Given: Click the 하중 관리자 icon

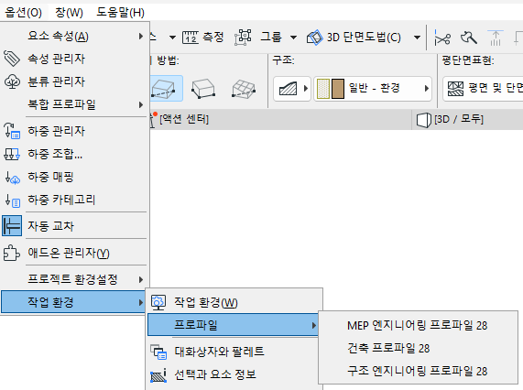Looking at the screenshot, I should (x=12, y=131).
